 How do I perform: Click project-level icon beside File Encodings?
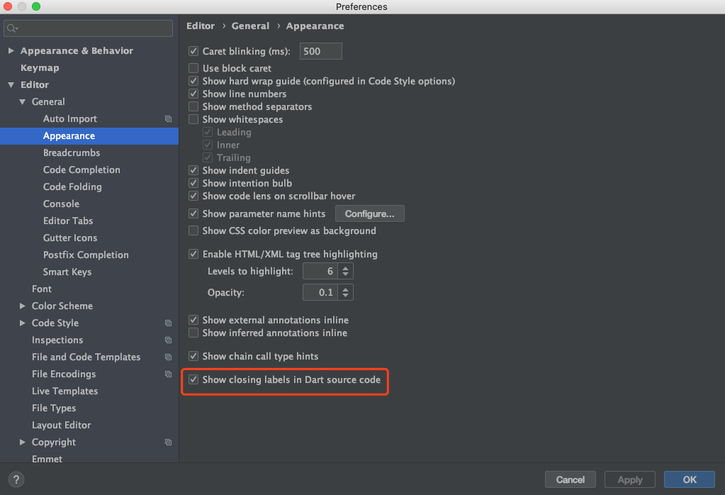pyautogui.click(x=168, y=374)
